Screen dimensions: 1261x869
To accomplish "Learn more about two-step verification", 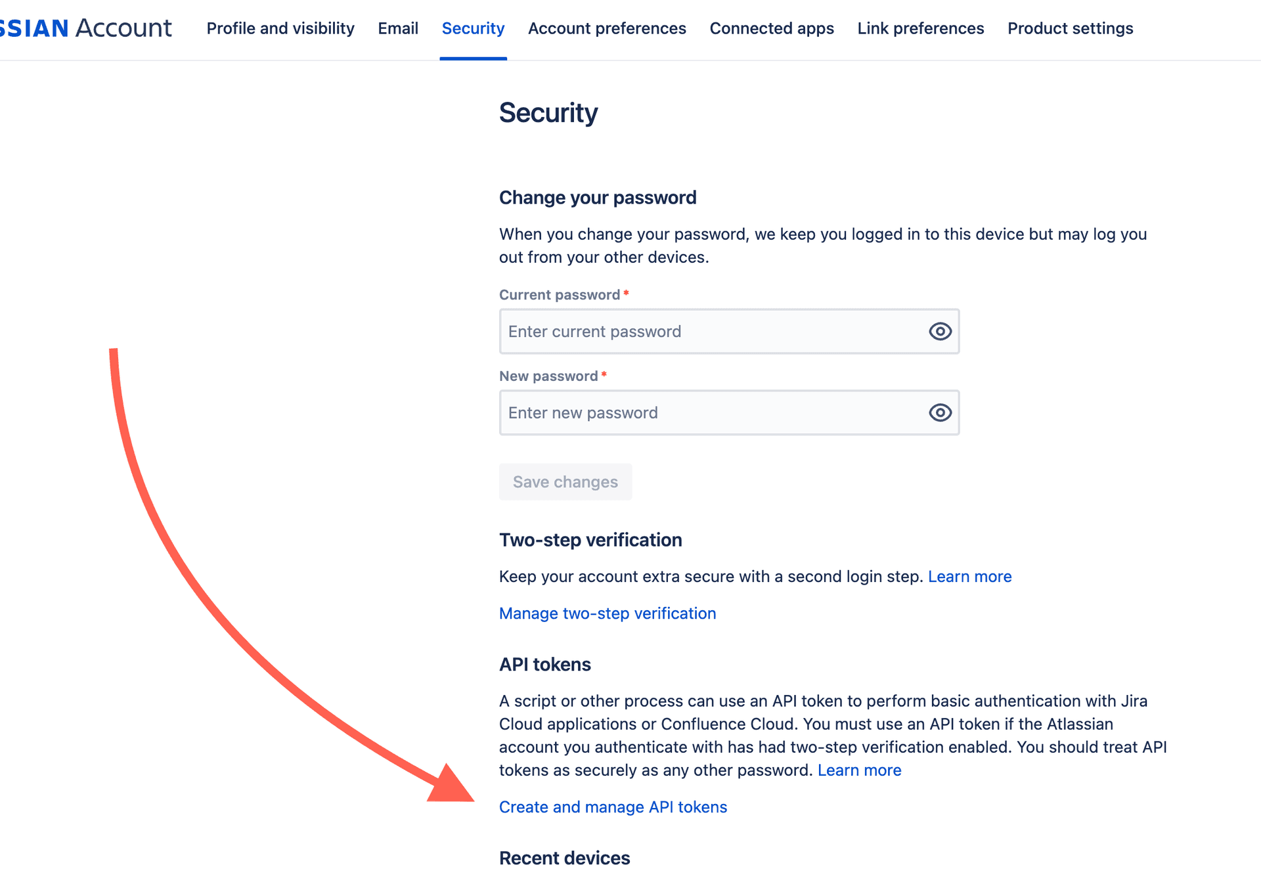I will click(x=970, y=576).
